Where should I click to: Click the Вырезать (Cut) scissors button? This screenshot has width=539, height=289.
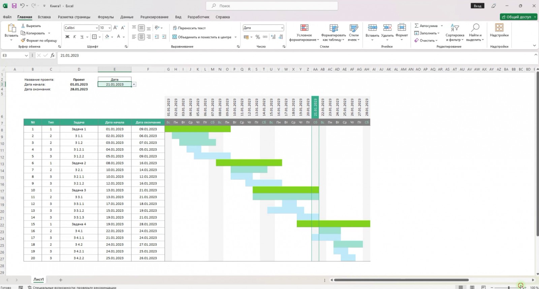pyautogui.click(x=31, y=26)
